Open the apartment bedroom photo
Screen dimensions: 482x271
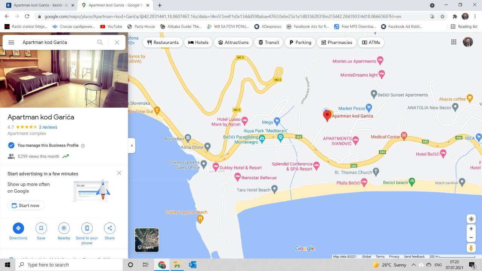pos(64,70)
